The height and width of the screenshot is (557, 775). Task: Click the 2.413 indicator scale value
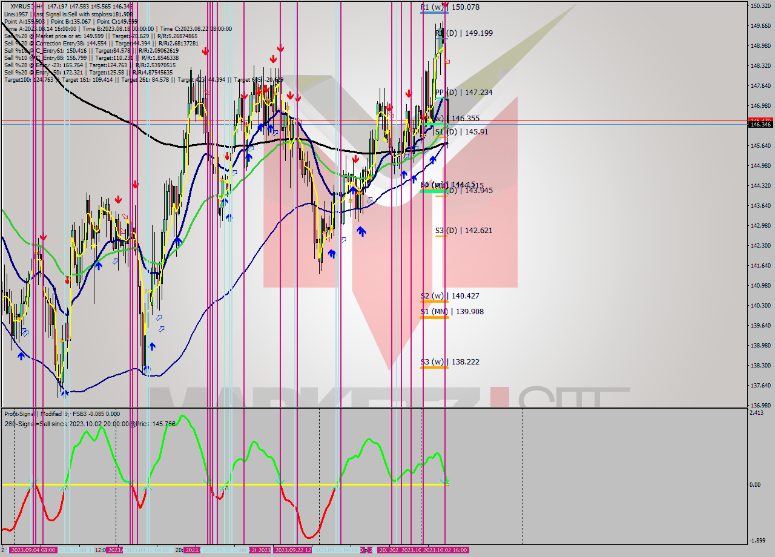coord(756,413)
